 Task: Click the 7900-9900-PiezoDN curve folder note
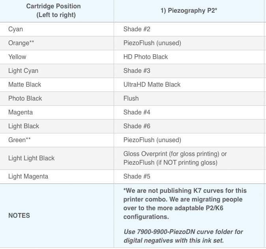(183, 235)
